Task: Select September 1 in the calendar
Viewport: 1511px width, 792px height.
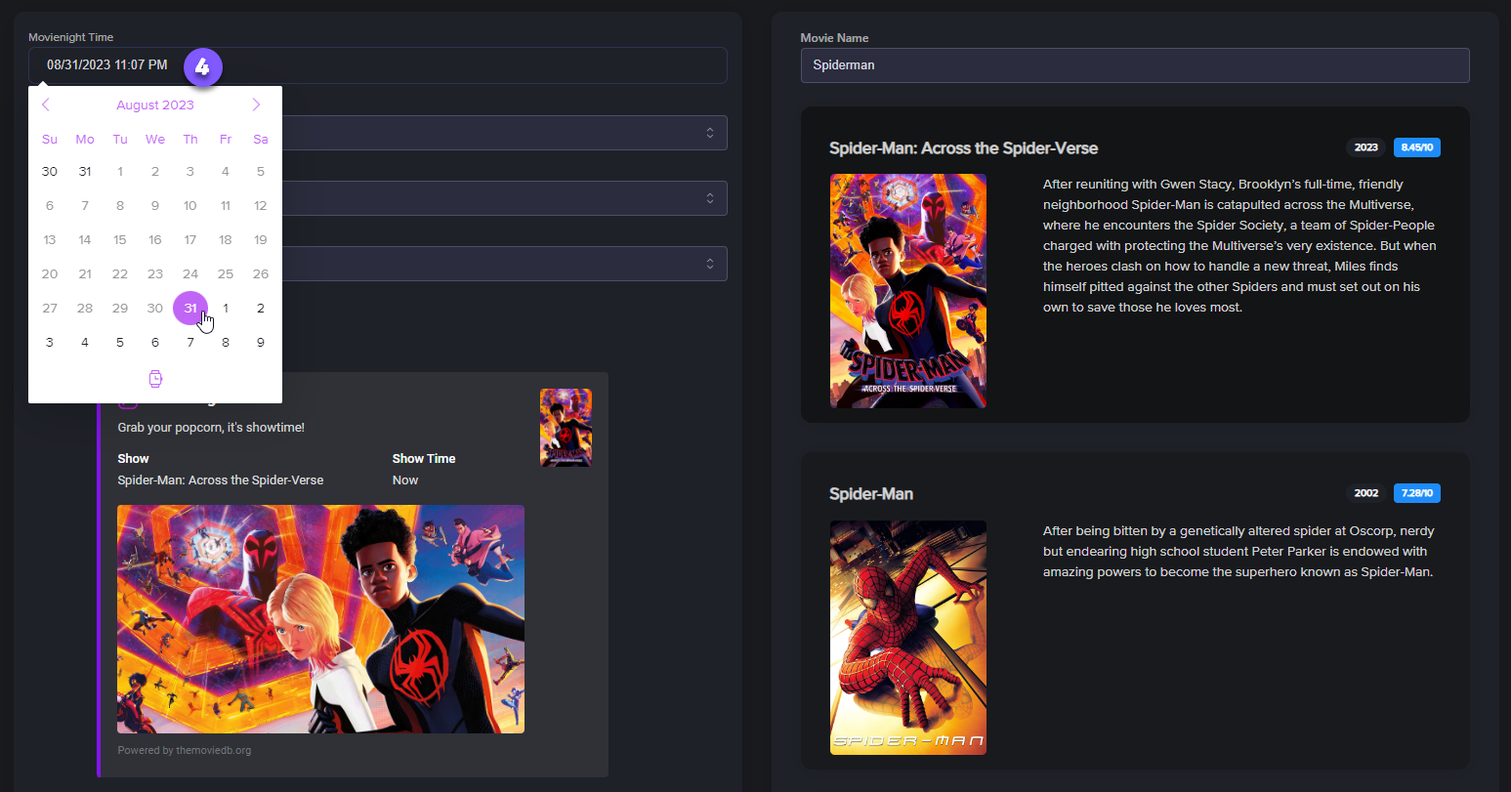Action: point(226,308)
